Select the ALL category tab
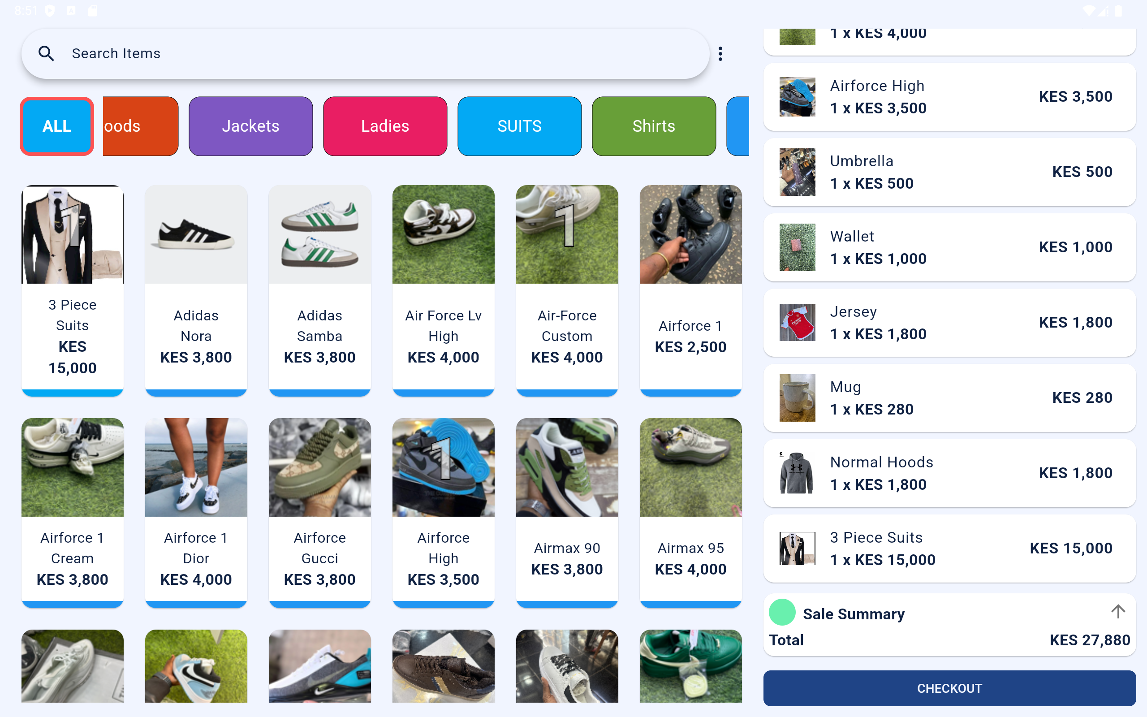 (57, 126)
